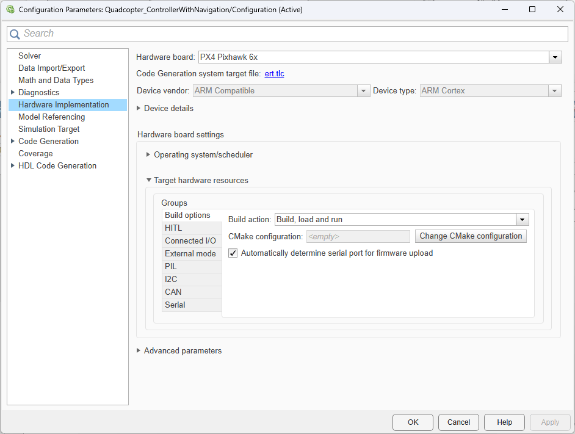Open Model Referencing settings
575x434 pixels.
(52, 117)
